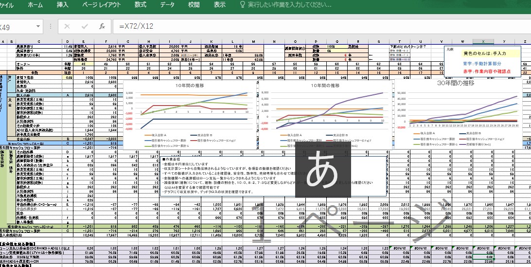Select the highlighted column X header
Viewport: 531px width, 267px height.
pos(483,41)
